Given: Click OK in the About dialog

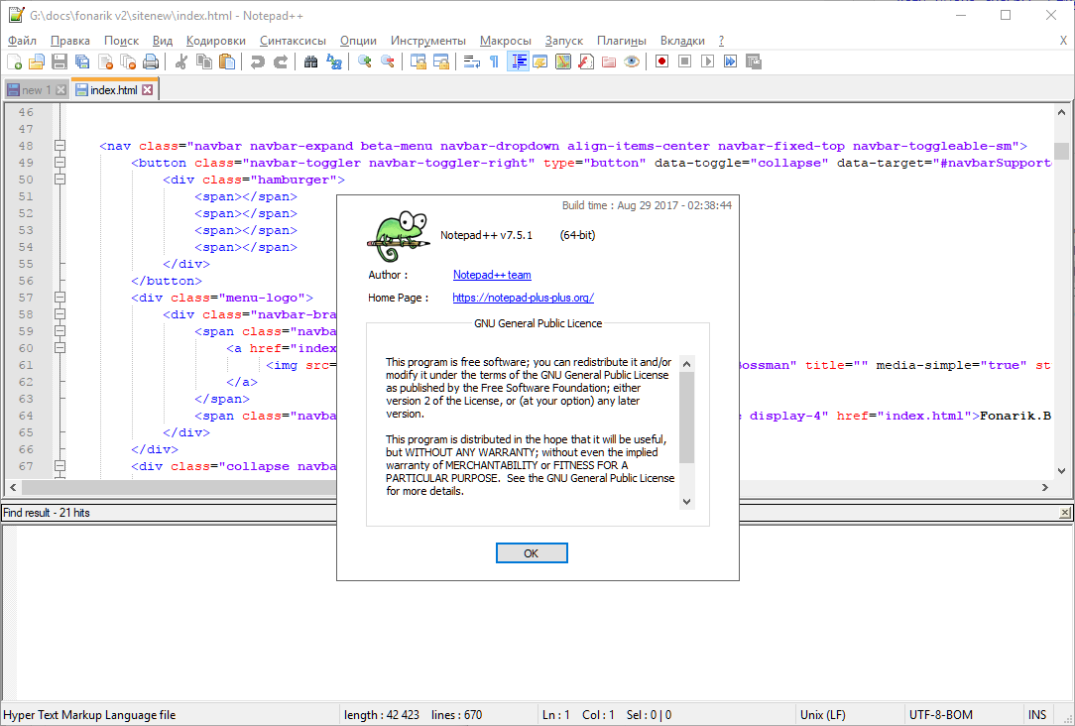Looking at the screenshot, I should [532, 553].
